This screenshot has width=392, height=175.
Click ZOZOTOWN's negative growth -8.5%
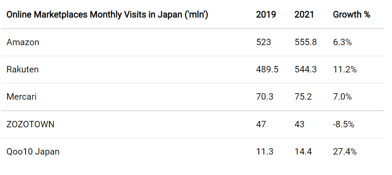pyautogui.click(x=343, y=124)
